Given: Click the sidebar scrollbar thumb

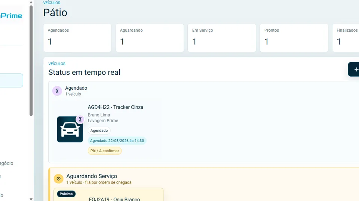Looking at the screenshot, I should (31, 61).
